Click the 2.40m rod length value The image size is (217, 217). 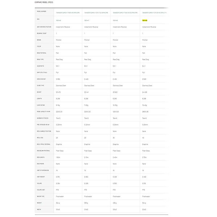tap(115, 157)
